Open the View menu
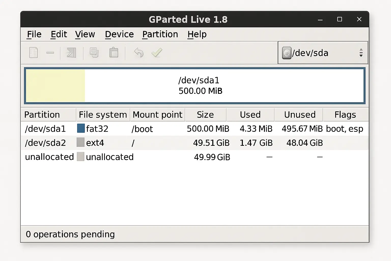Image resolution: width=391 pixels, height=261 pixels. click(85, 34)
